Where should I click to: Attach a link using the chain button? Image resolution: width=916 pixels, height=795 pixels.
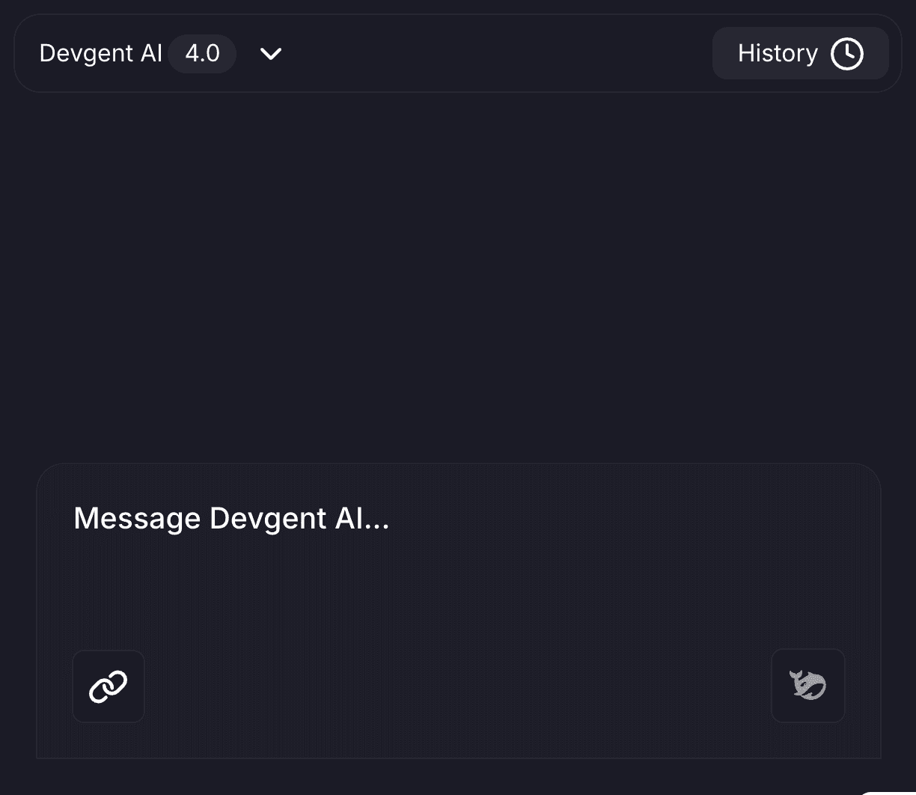pyautogui.click(x=109, y=686)
